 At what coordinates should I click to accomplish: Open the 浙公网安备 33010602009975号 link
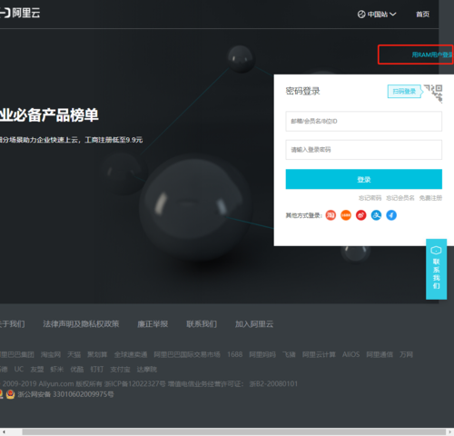point(65,394)
